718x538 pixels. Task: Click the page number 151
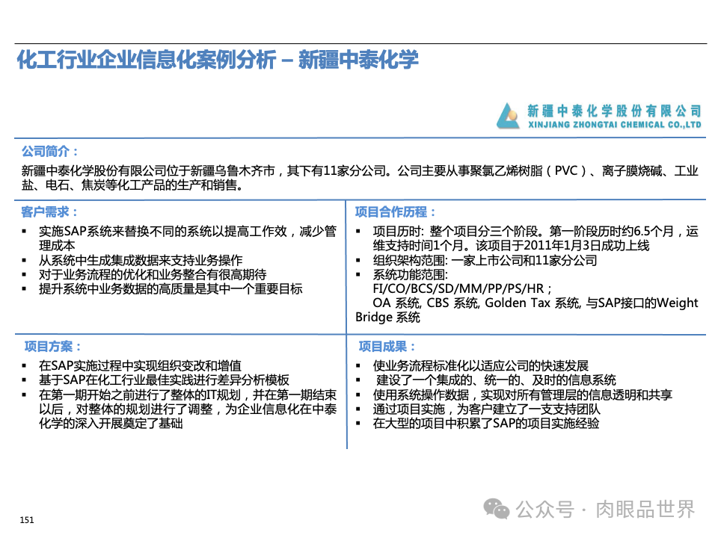(27, 520)
